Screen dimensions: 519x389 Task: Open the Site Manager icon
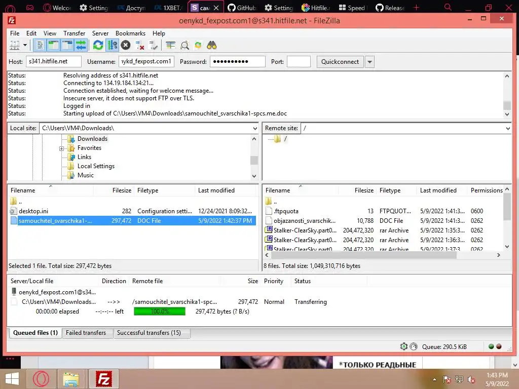14,45
